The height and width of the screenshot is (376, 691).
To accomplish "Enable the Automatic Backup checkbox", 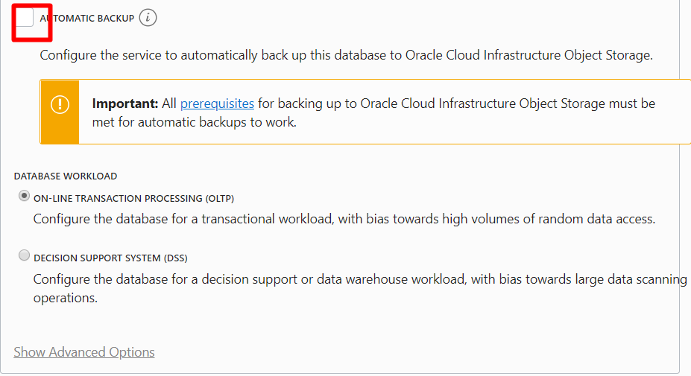I will tap(25, 18).
